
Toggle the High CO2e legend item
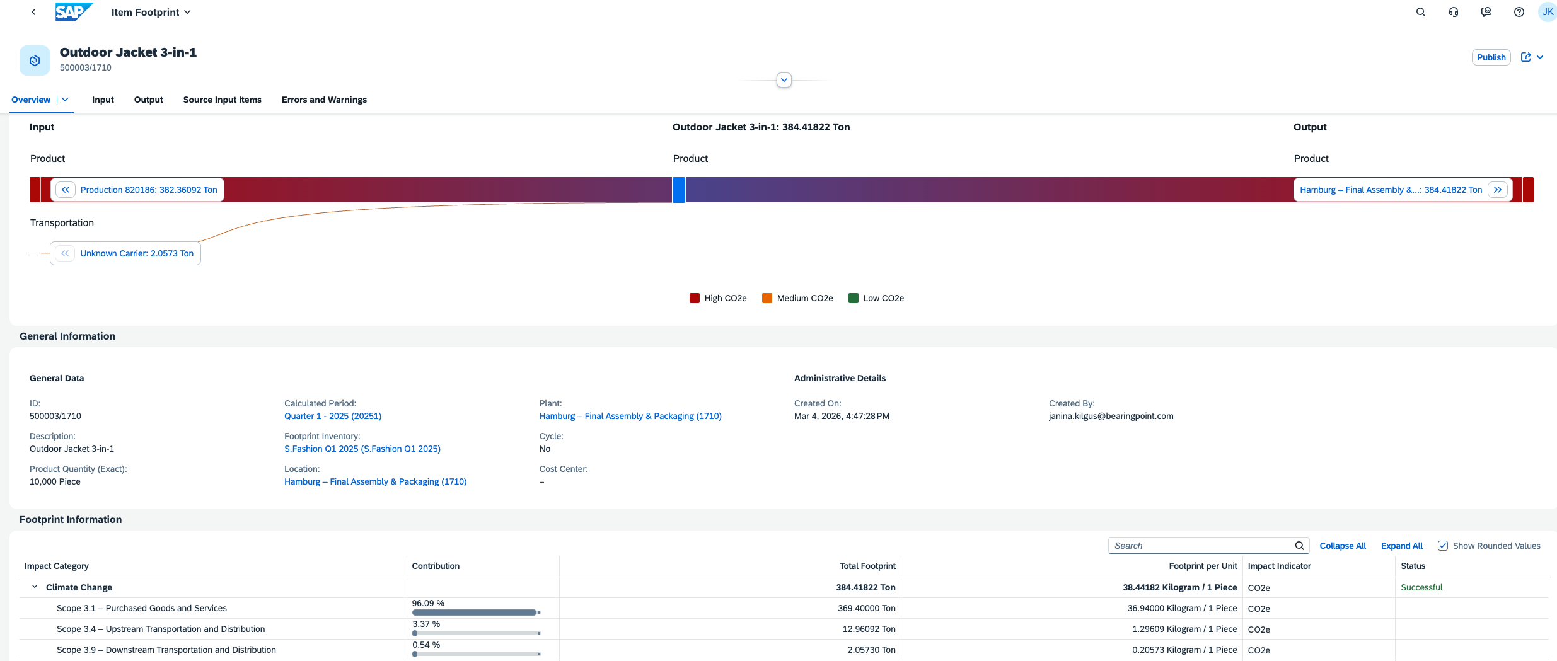[x=718, y=298]
